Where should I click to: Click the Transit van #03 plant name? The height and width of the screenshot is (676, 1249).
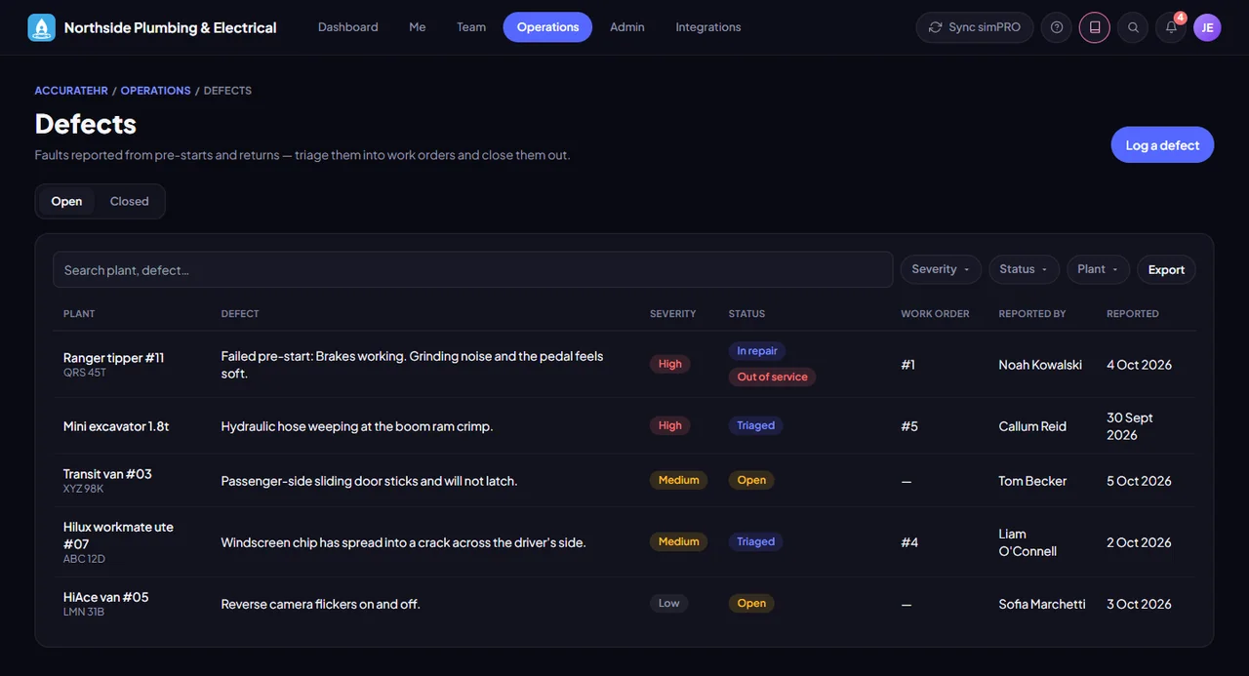[107, 474]
